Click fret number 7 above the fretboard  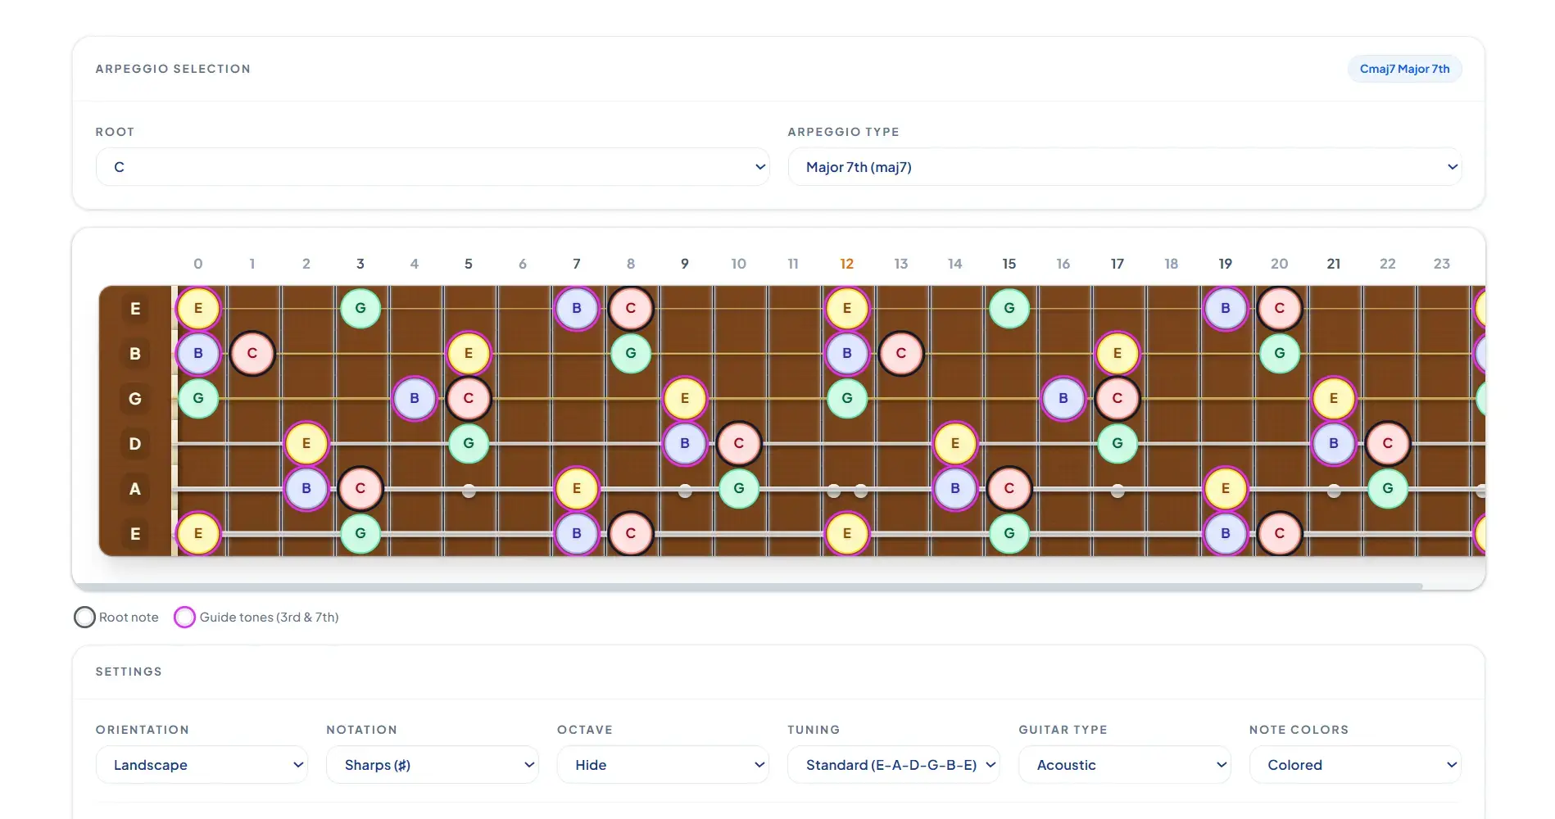pos(577,264)
